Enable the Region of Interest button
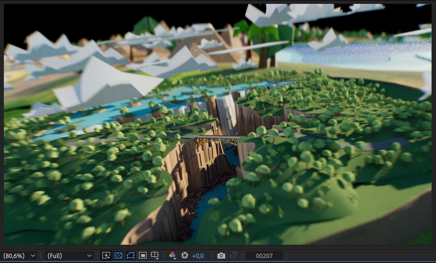 (143, 255)
